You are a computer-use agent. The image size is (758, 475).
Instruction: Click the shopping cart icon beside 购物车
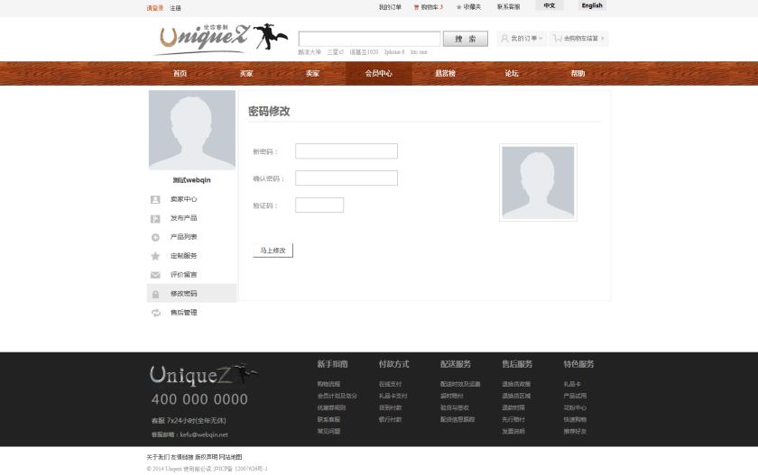416,7
